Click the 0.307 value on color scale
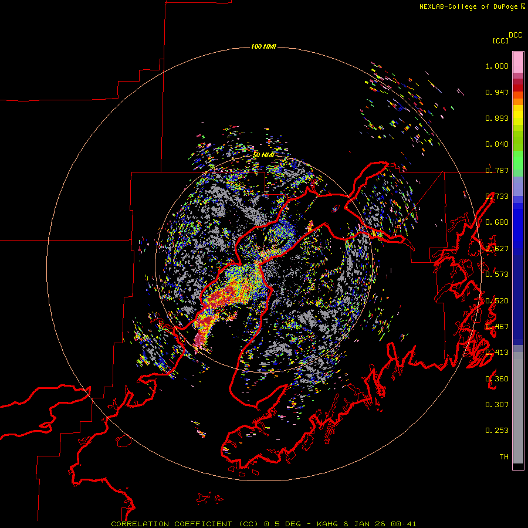Screen dimensions: 528x528 [x=497, y=405]
